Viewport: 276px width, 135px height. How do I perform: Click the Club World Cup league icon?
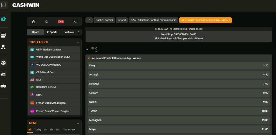tap(32, 72)
